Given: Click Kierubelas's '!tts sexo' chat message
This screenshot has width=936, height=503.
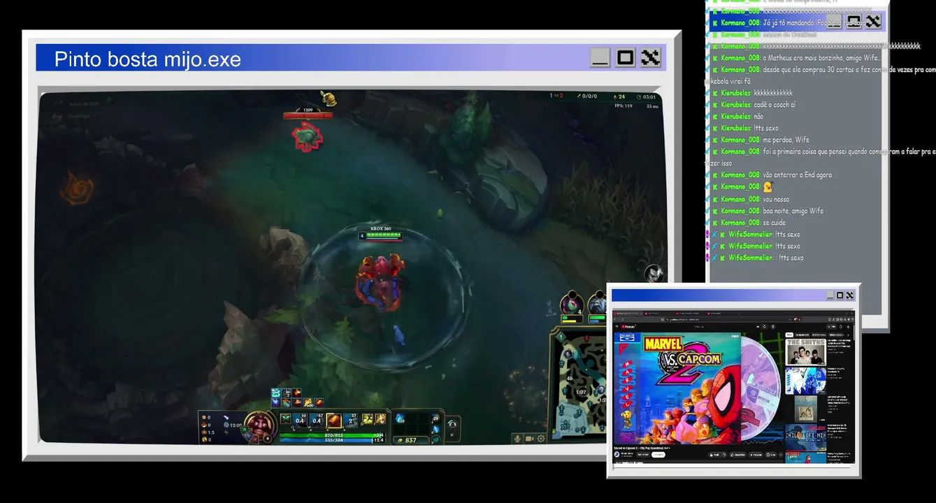Looking at the screenshot, I should [766, 129].
